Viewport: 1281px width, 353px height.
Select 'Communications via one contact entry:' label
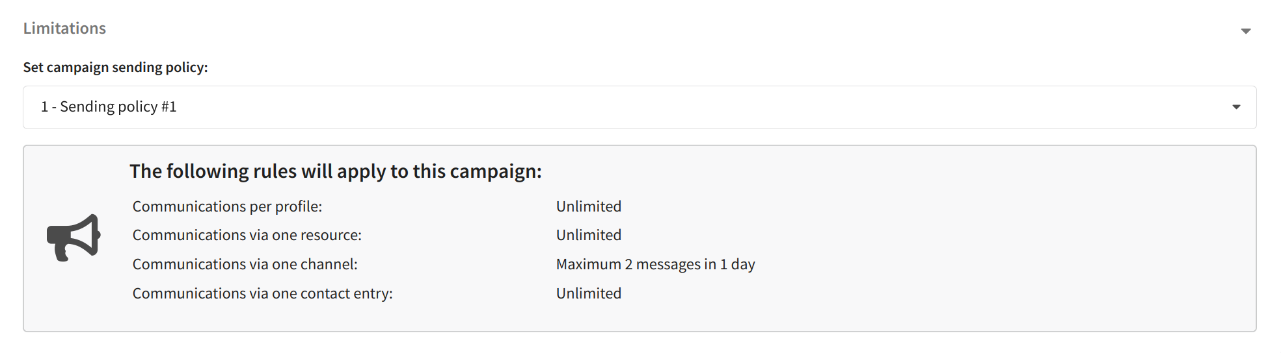coord(263,293)
